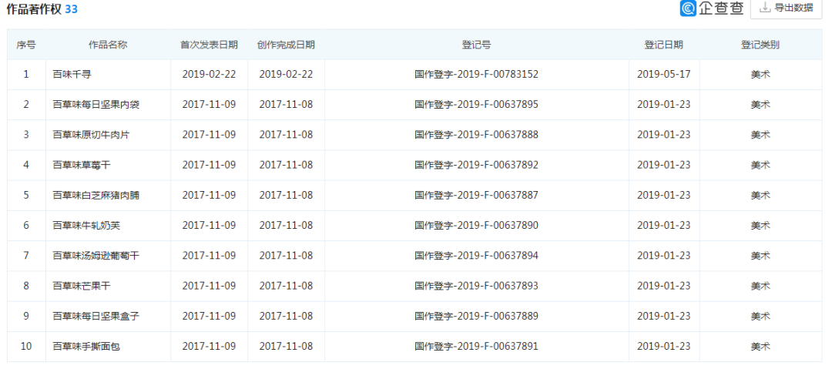Click registration number 国作登字-2019-F-00637893
Viewport: 832px width, 369px height.
[x=477, y=286]
